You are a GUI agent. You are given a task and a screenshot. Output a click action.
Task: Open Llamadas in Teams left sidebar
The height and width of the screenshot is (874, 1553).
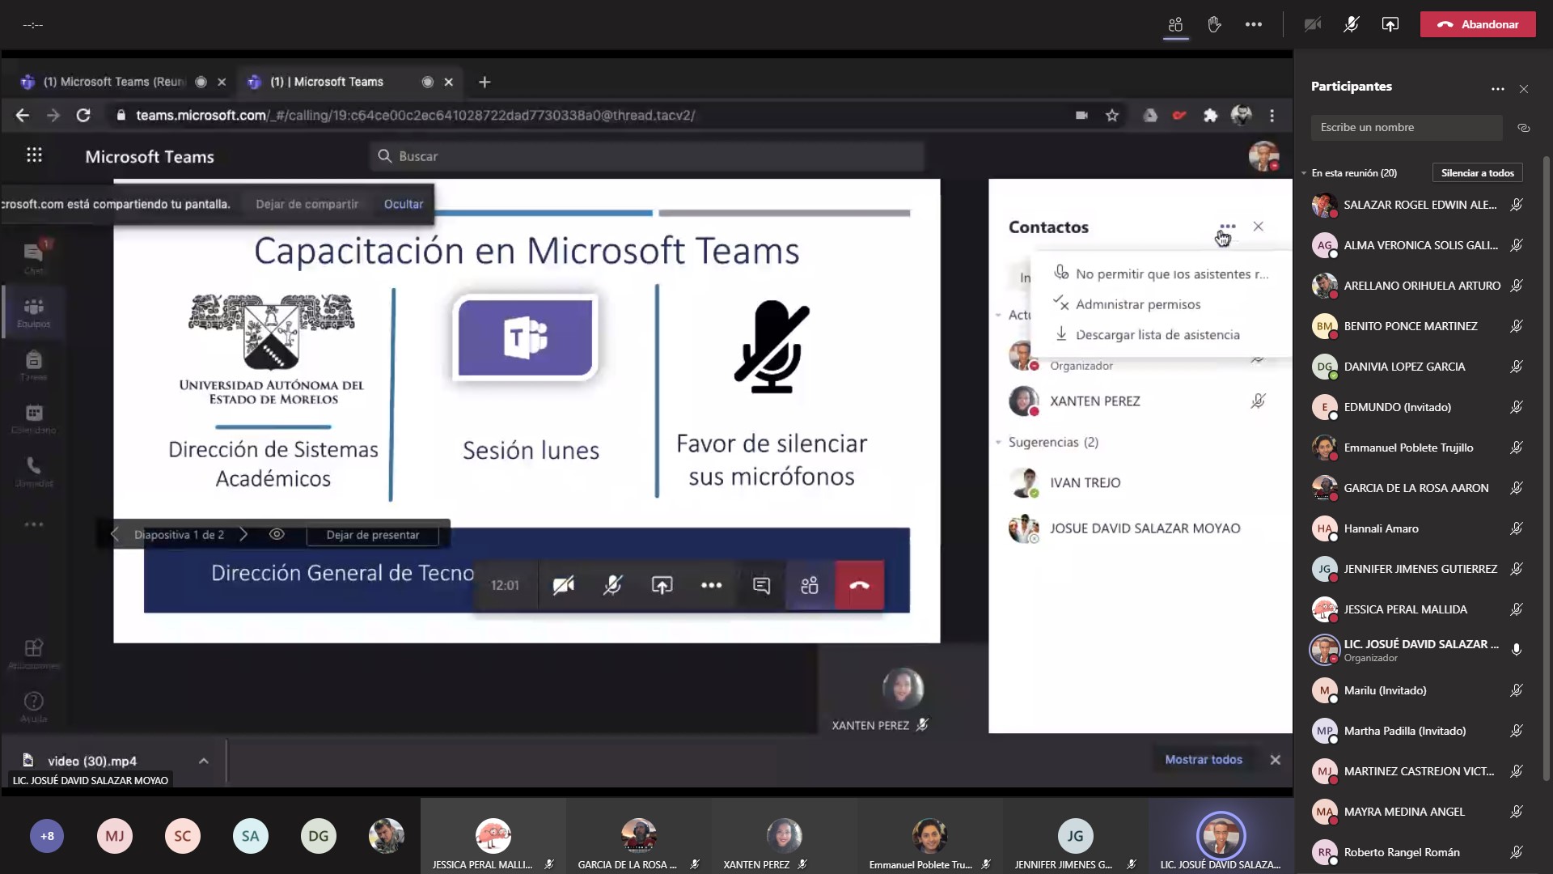[x=33, y=472]
